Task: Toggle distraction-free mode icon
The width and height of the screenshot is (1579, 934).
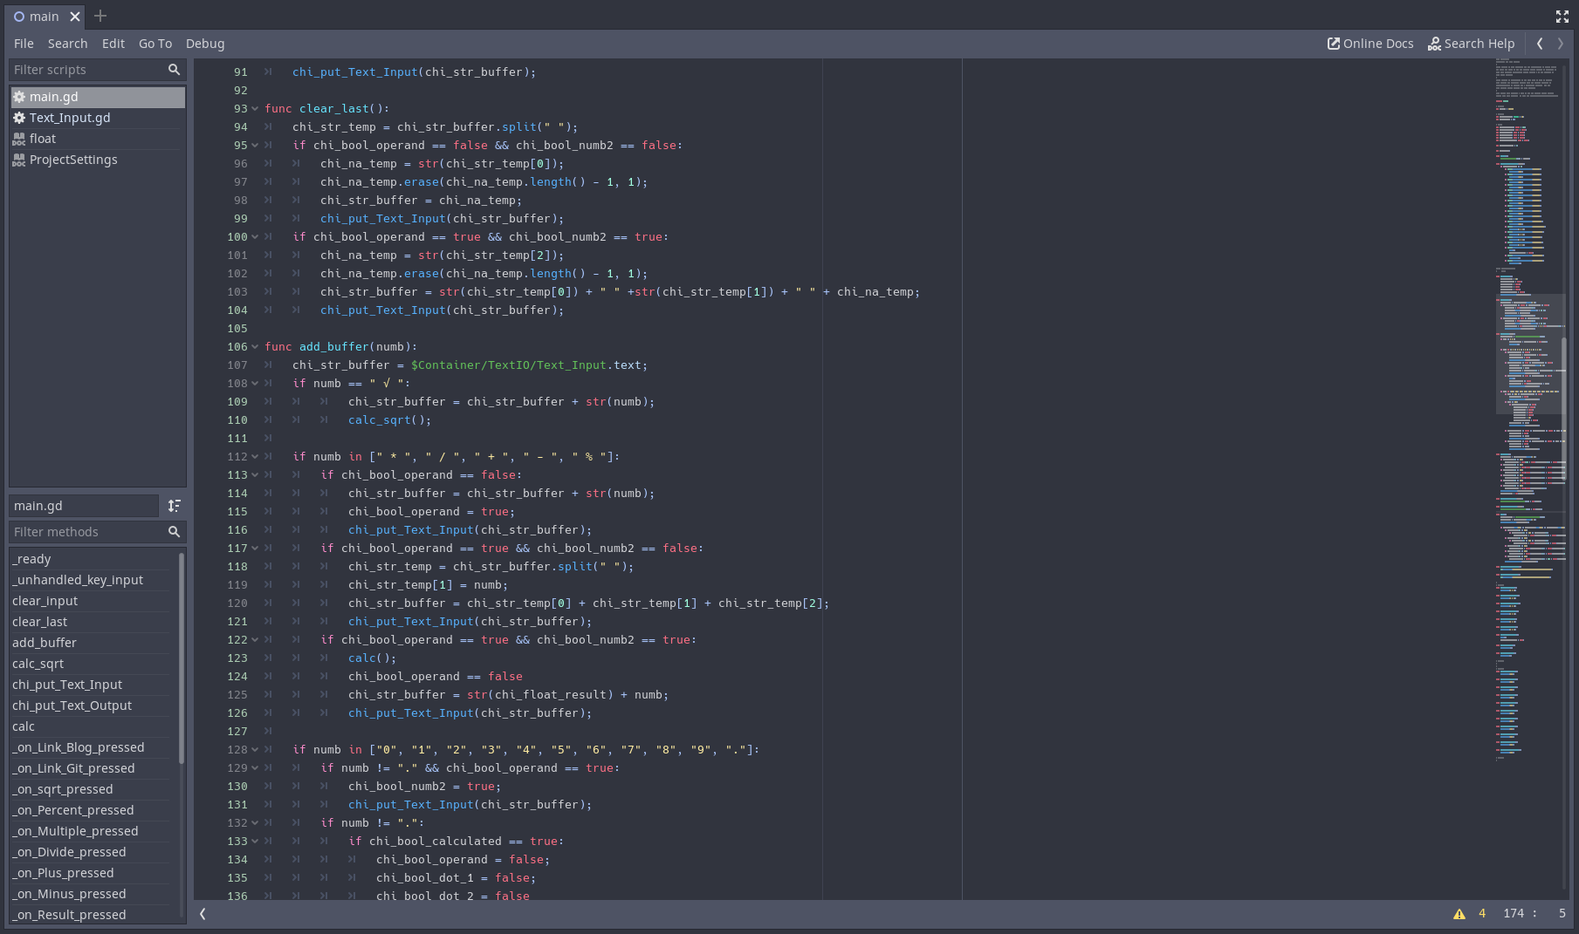Action: click(x=1562, y=17)
